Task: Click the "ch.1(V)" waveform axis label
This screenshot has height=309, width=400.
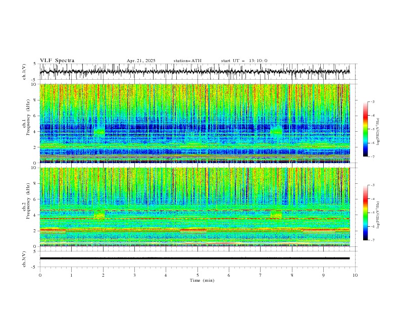Action: click(24, 72)
